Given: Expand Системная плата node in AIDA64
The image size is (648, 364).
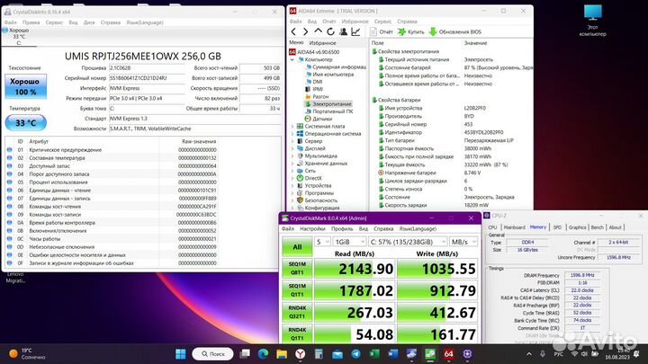Looking at the screenshot, I should point(292,127).
